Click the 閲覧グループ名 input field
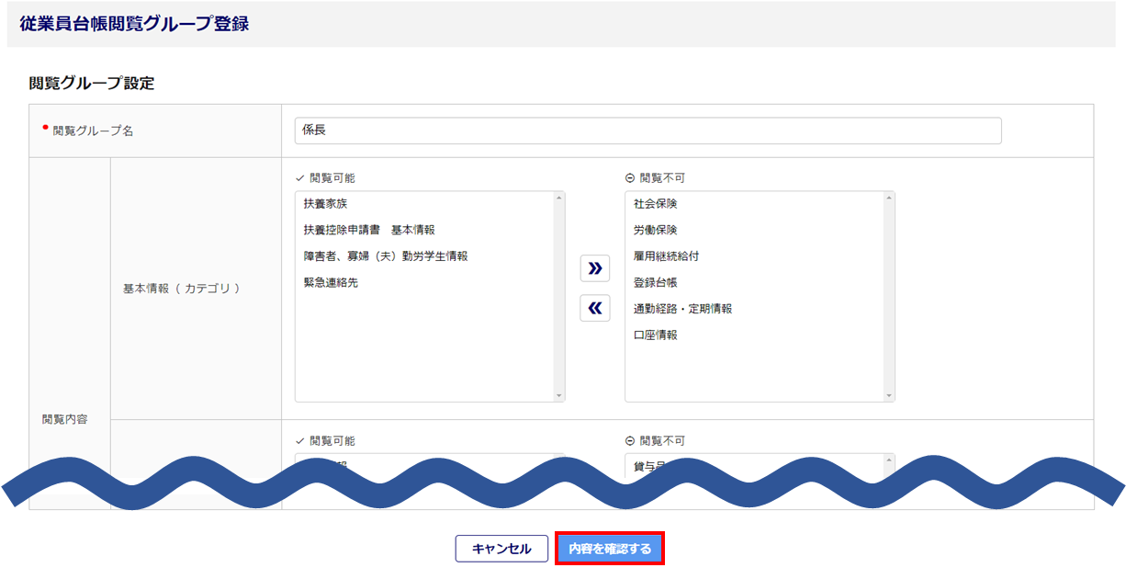This screenshot has height=579, width=1126. click(647, 131)
